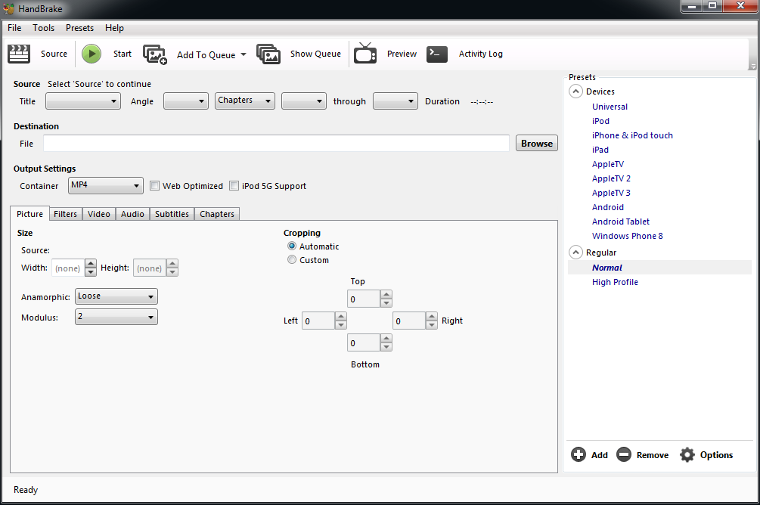Viewport: 760px width, 505px height.
Task: Click the Source clapperboard icon
Action: tap(19, 54)
